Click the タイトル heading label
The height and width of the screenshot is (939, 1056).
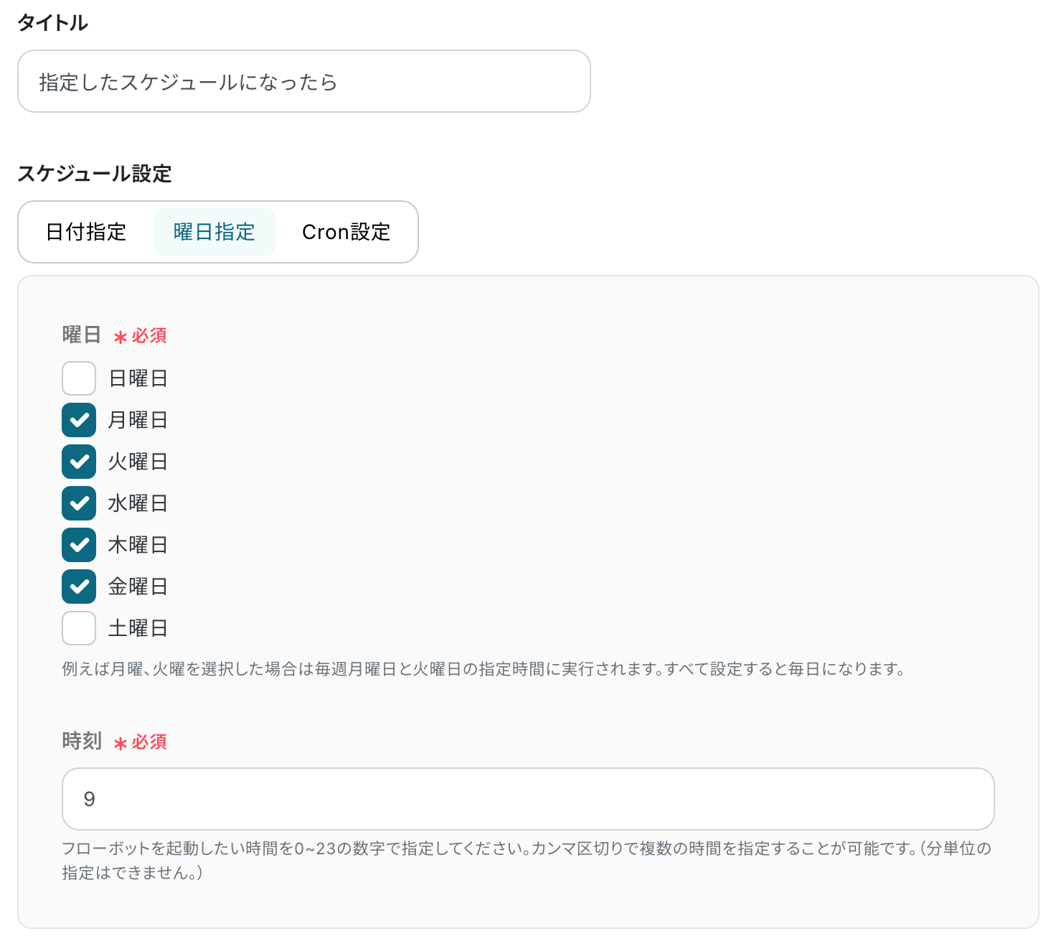pos(52,23)
